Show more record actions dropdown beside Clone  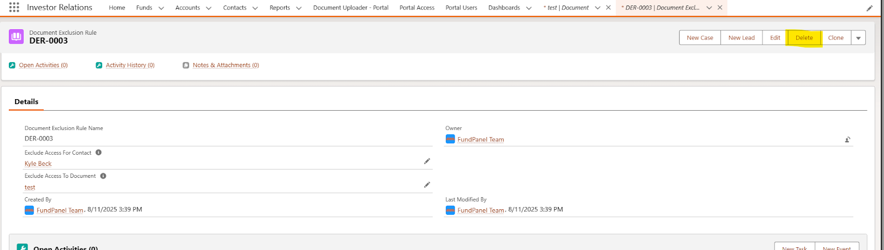click(859, 38)
